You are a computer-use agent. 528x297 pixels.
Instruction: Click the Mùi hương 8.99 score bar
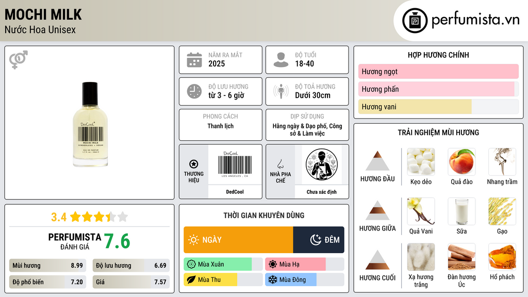tap(47, 266)
